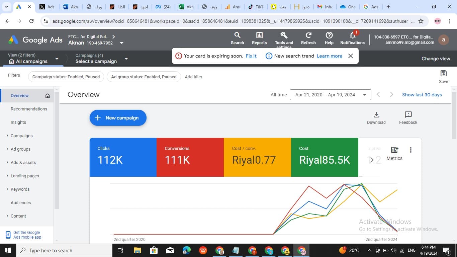The height and width of the screenshot is (257, 457).
Task: Save the current filter view
Action: (443, 74)
